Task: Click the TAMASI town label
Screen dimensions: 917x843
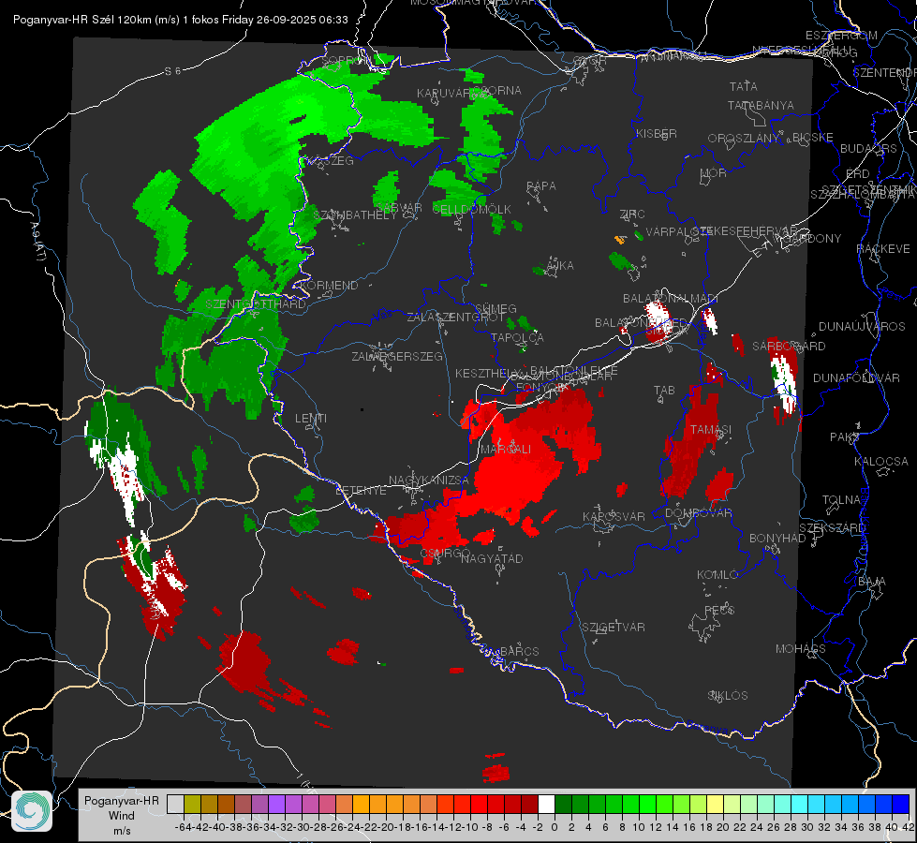Action: (711, 429)
